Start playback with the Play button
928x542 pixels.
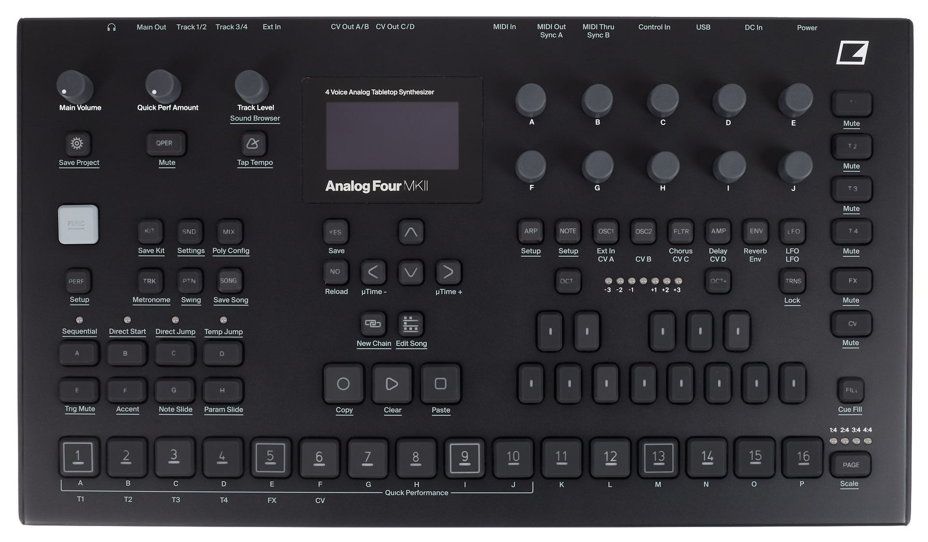pyautogui.click(x=391, y=385)
